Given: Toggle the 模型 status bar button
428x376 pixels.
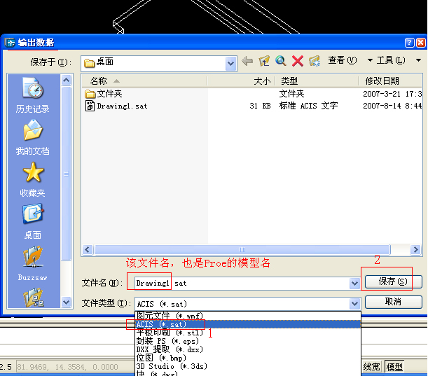Looking at the screenshot, I should coord(394,367).
